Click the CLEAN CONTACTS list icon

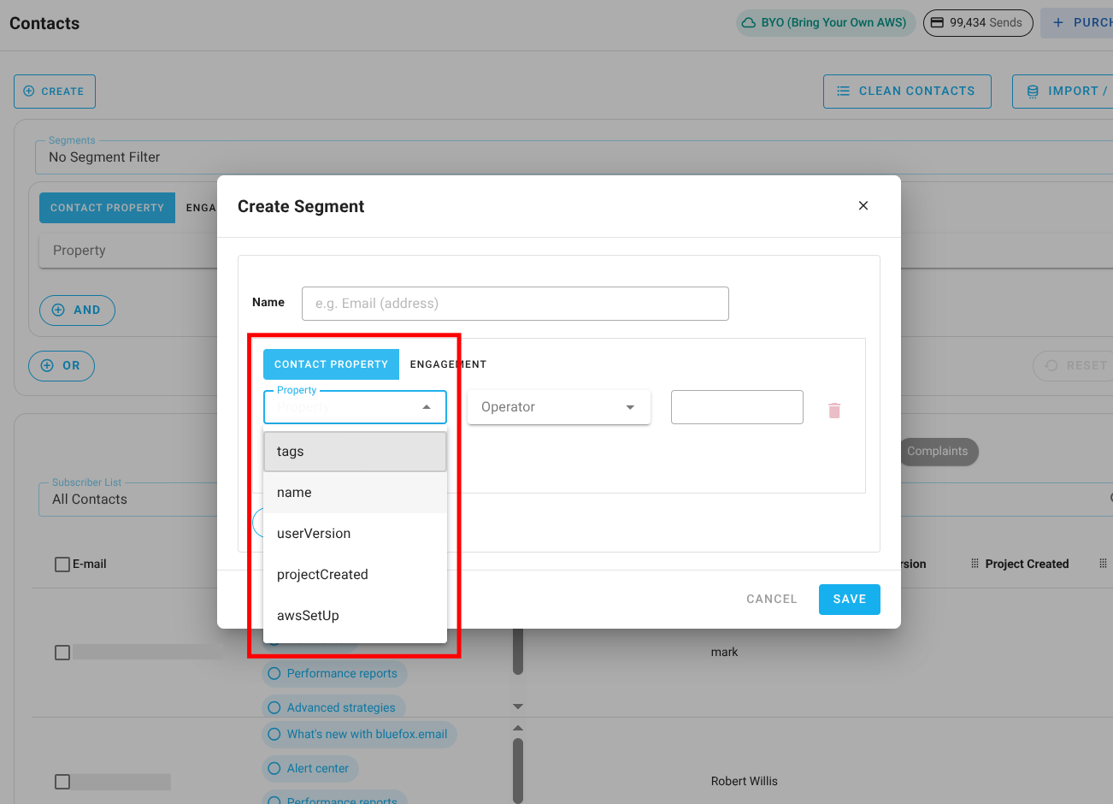tap(843, 92)
